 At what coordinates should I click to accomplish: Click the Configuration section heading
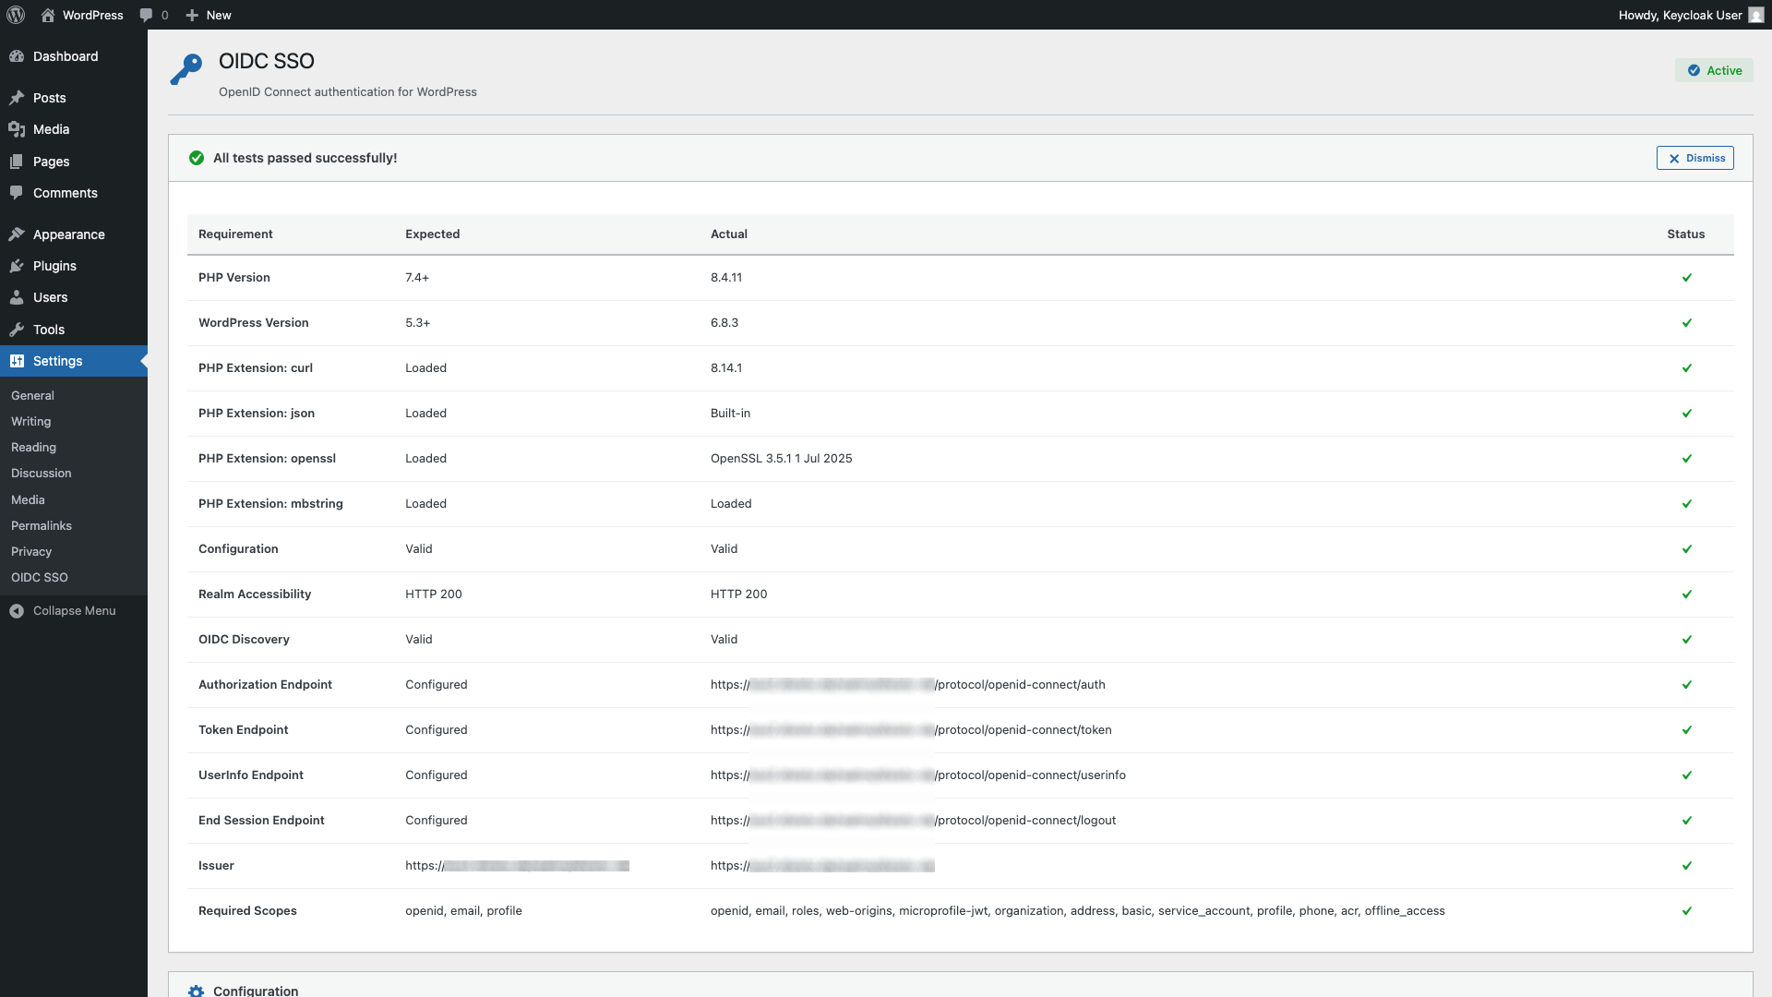pyautogui.click(x=256, y=991)
